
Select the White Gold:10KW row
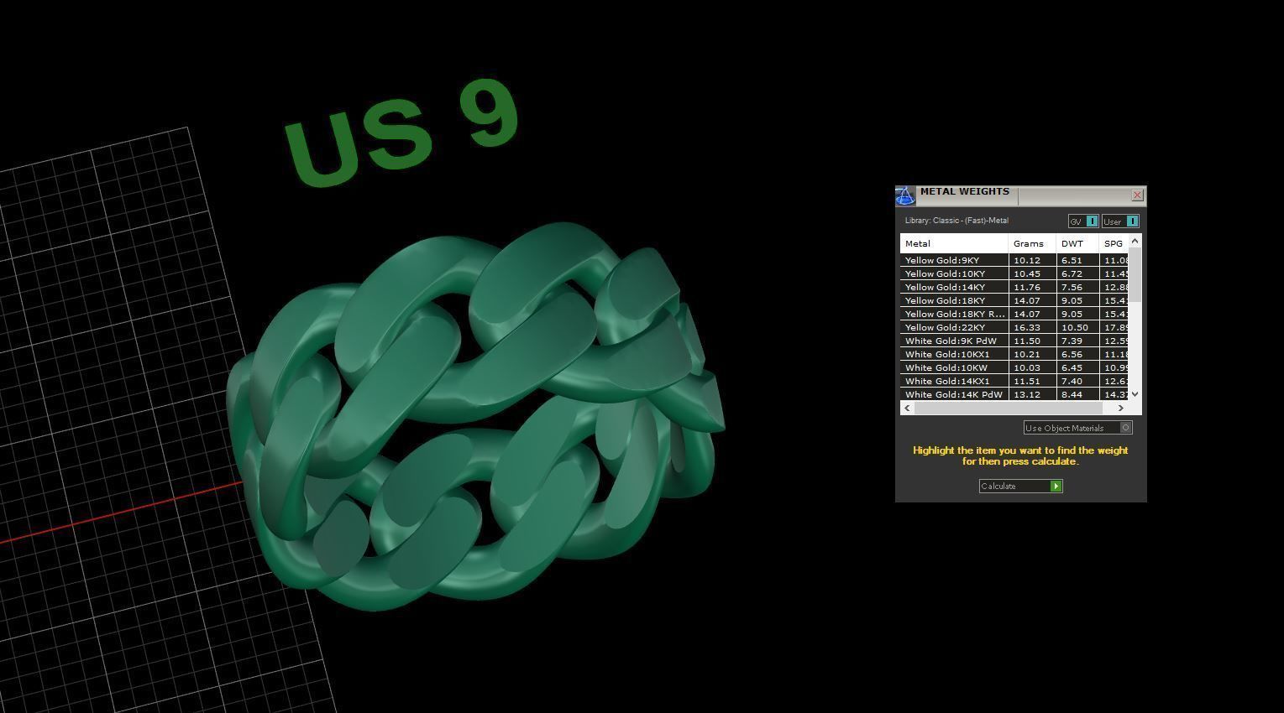click(1014, 367)
